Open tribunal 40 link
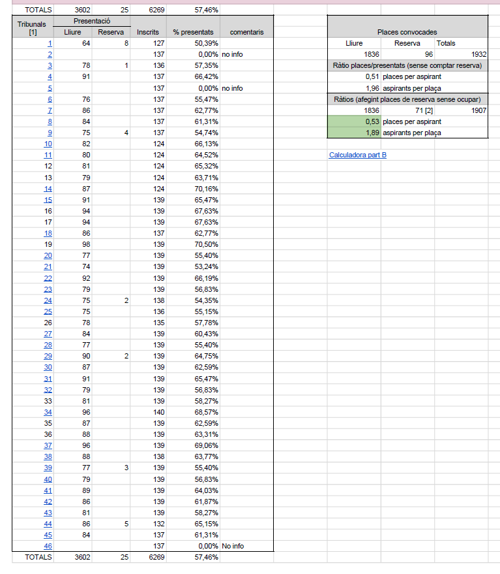This screenshot has height=574, width=500. pos(48,479)
